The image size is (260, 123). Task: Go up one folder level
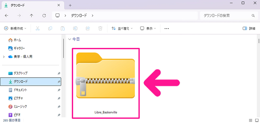32,16
